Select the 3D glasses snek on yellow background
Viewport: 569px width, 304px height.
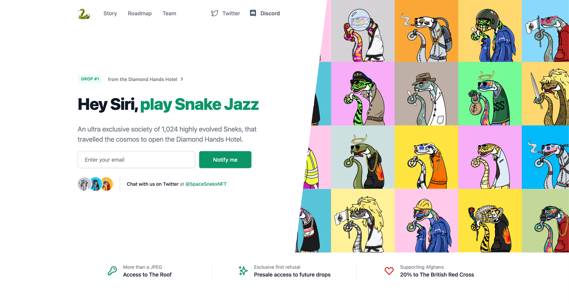[426, 157]
